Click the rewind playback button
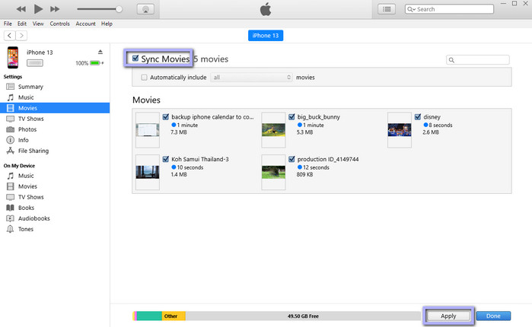Viewport: 532px width, 327px height. (x=21, y=9)
